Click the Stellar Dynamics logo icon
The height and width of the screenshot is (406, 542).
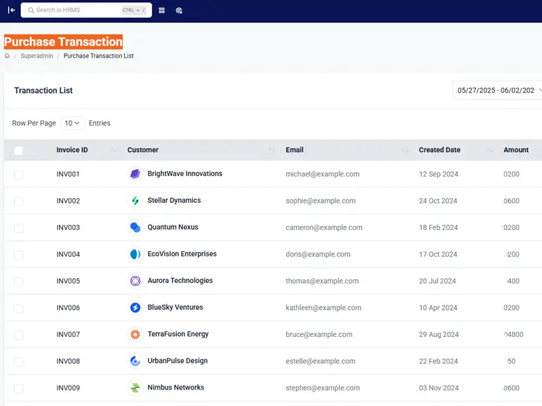[135, 201]
